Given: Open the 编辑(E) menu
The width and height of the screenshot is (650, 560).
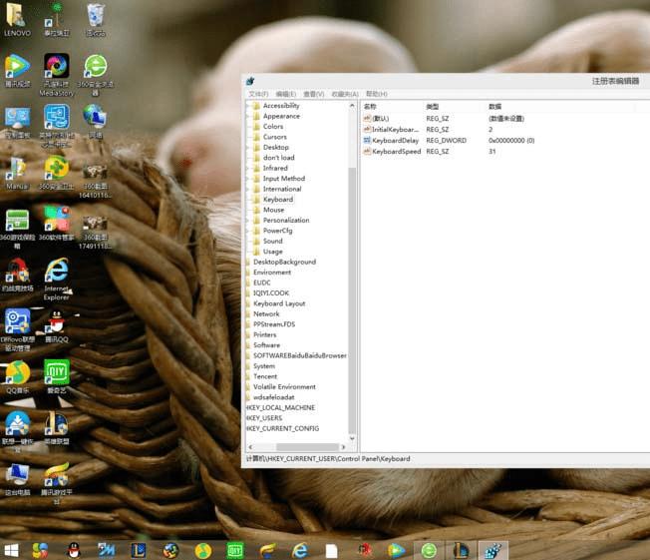Looking at the screenshot, I should pyautogui.click(x=285, y=94).
